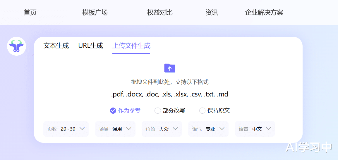The height and width of the screenshot is (160, 338).
Task: Open 企业解决方案 navigation item
Action: (x=264, y=13)
